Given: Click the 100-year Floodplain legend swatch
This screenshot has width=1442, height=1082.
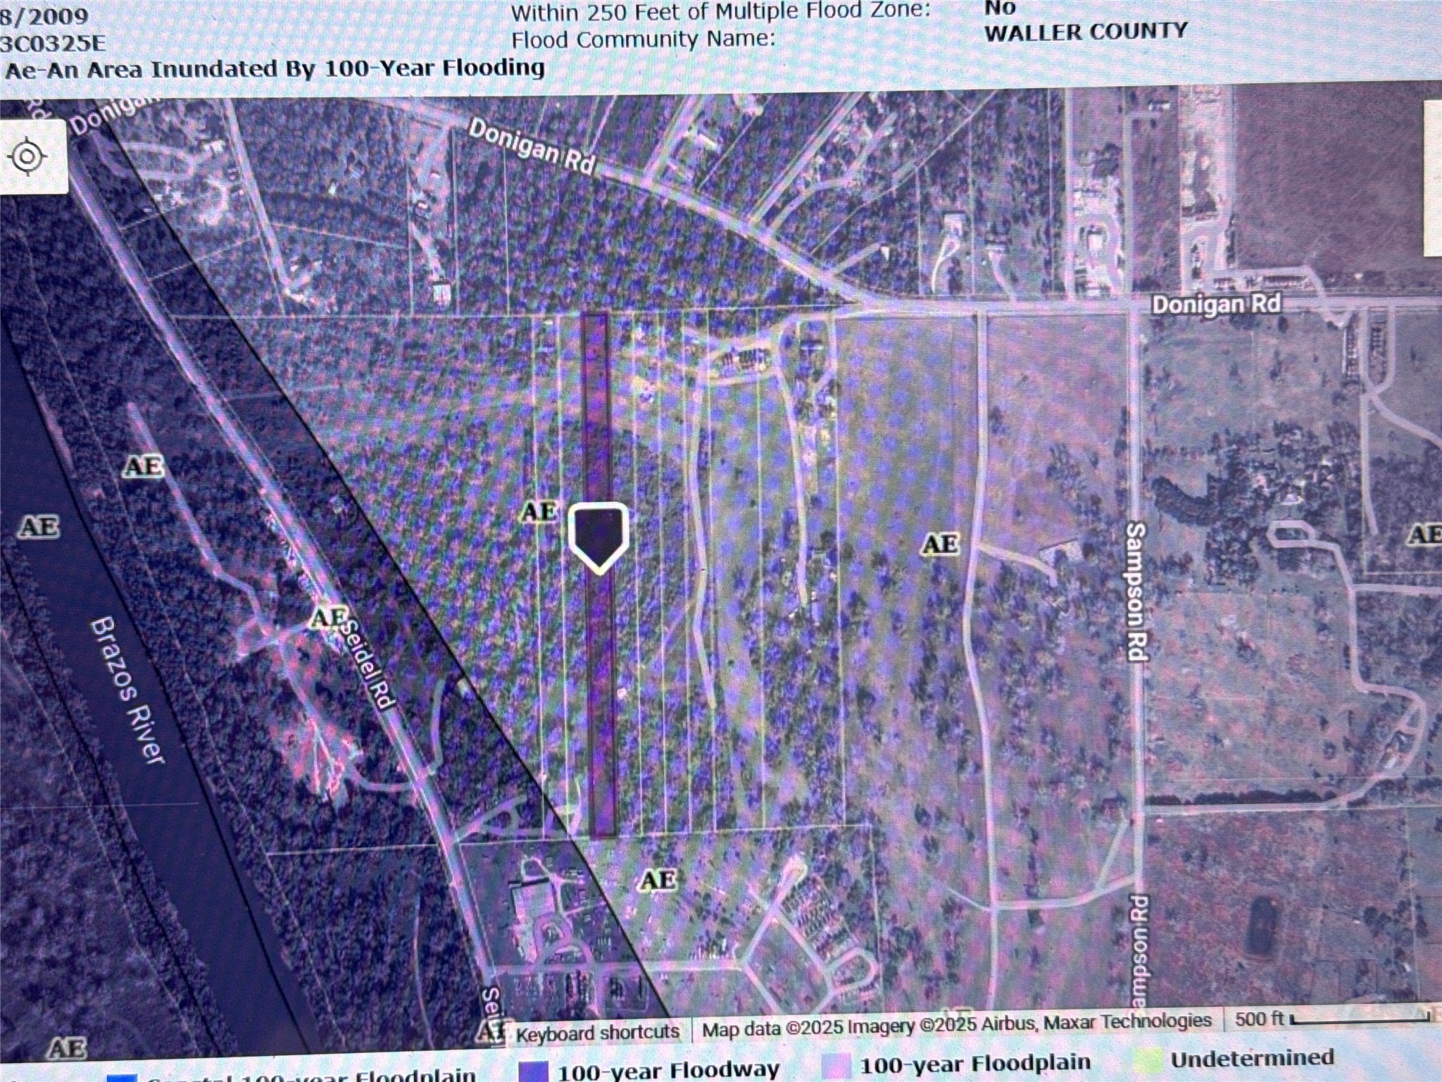Looking at the screenshot, I should (835, 1065).
